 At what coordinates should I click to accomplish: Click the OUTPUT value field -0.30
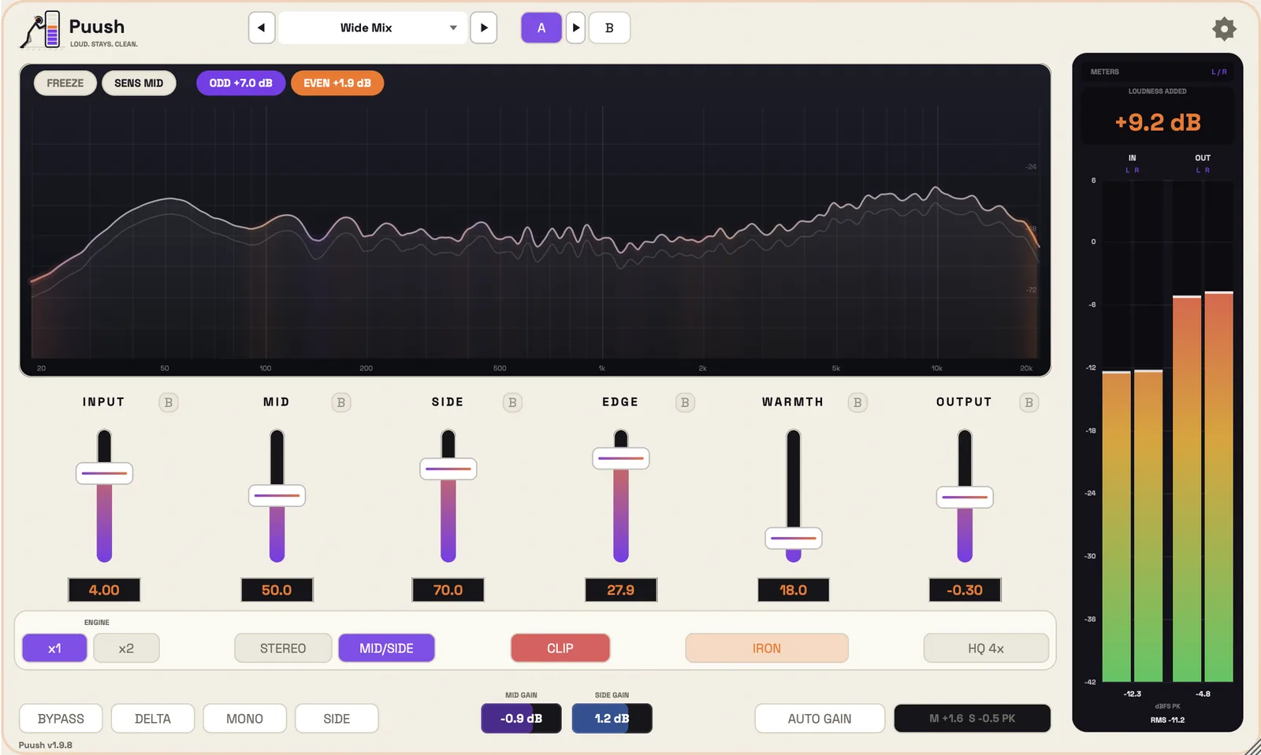click(965, 590)
